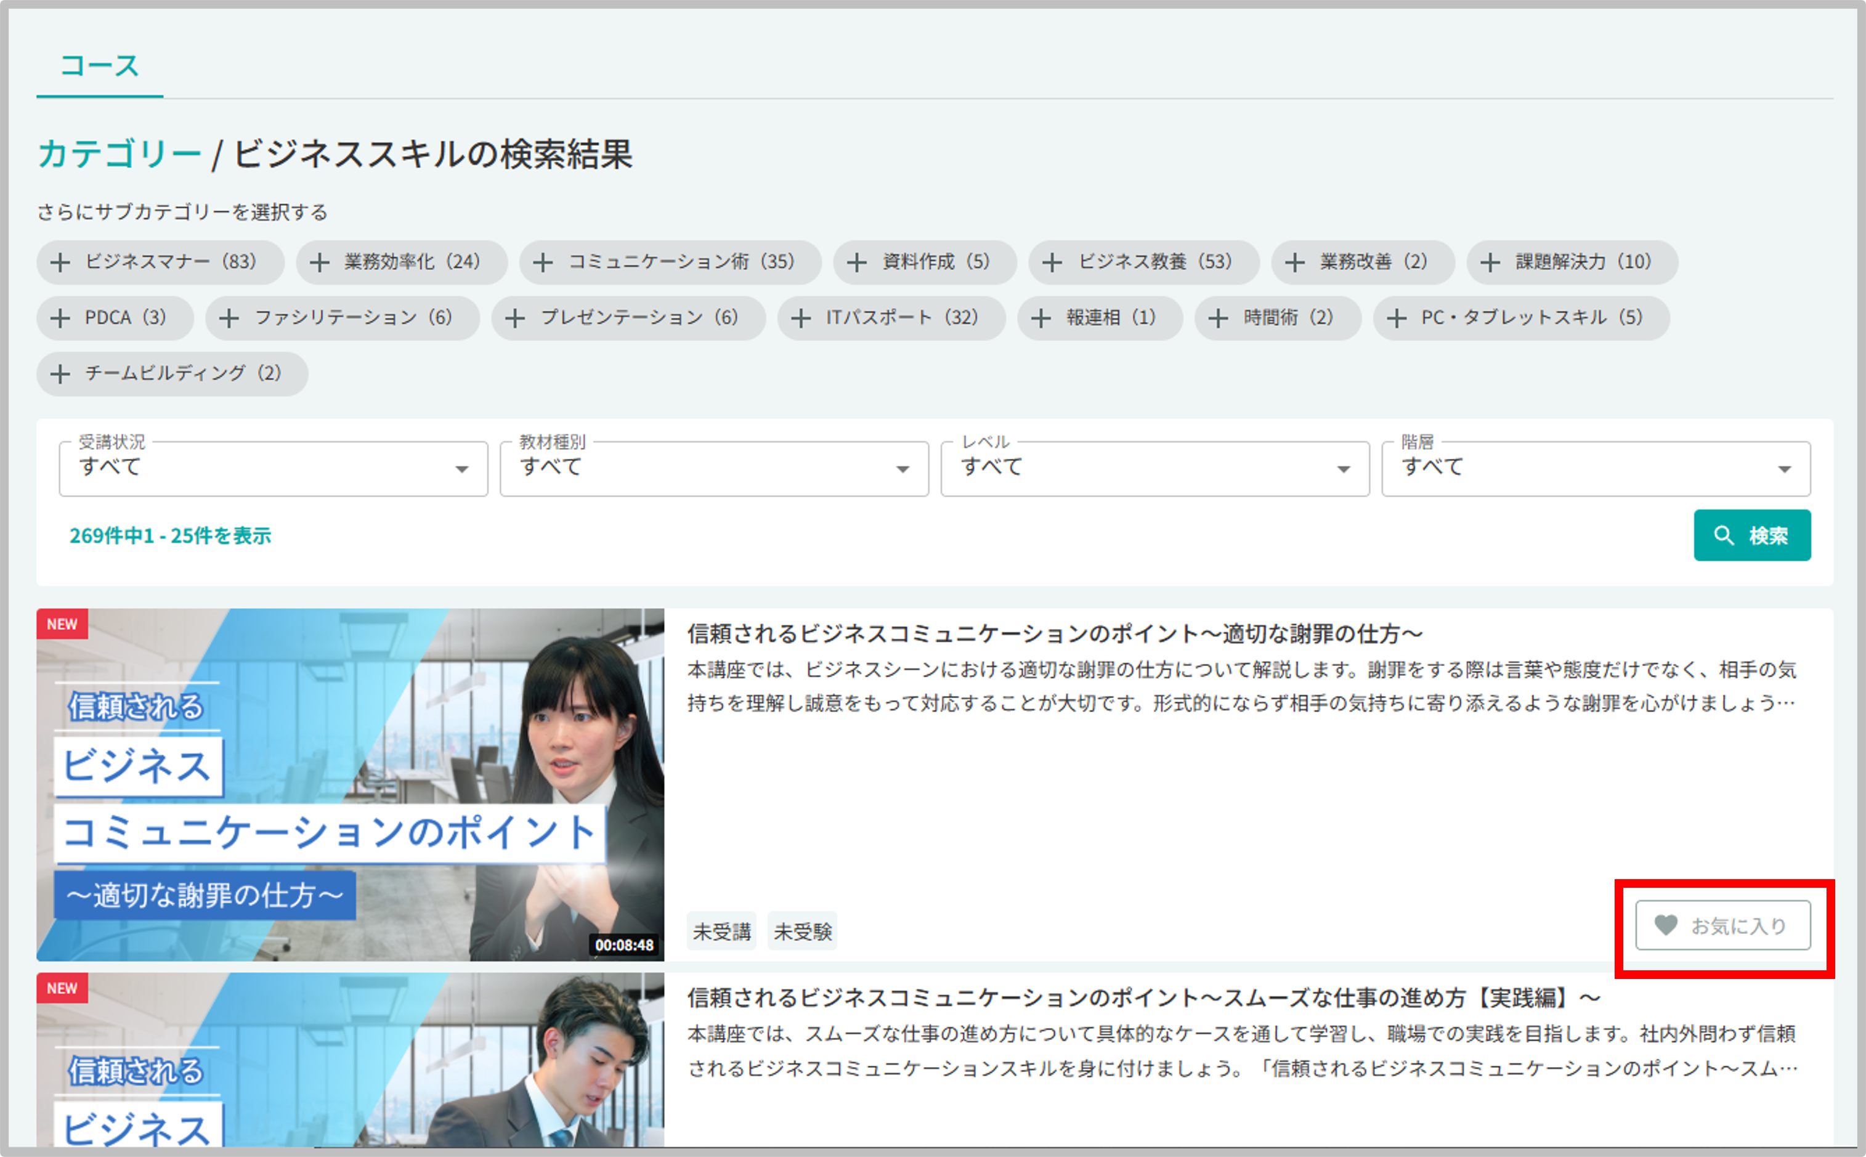Screen dimensions: 1866x1157
Task: Click the 資料作成 (5) subcategory chip
Action: pyautogui.click(x=925, y=262)
